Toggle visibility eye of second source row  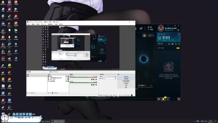coord(66,78)
